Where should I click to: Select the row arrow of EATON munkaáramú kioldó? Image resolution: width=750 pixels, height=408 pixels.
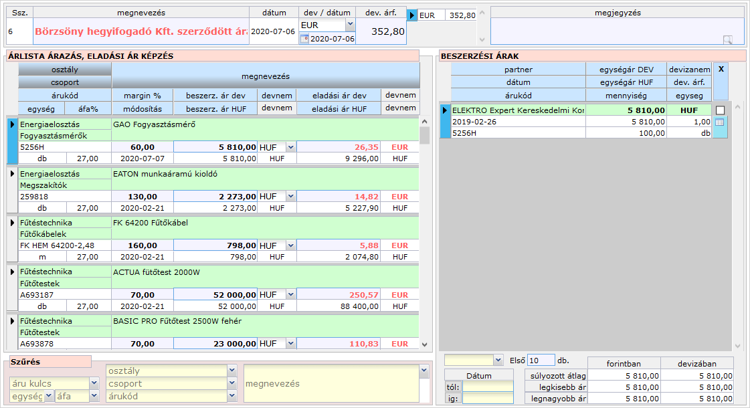click(12, 173)
